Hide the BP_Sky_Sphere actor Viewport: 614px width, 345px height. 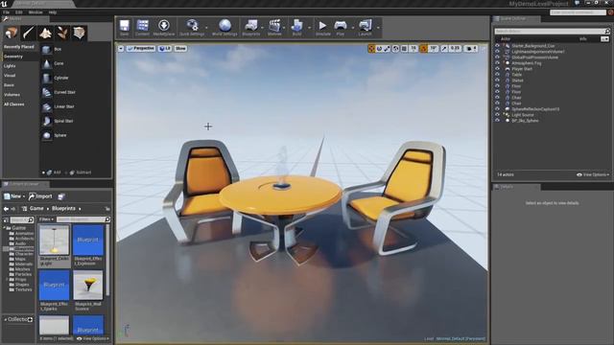click(497, 121)
